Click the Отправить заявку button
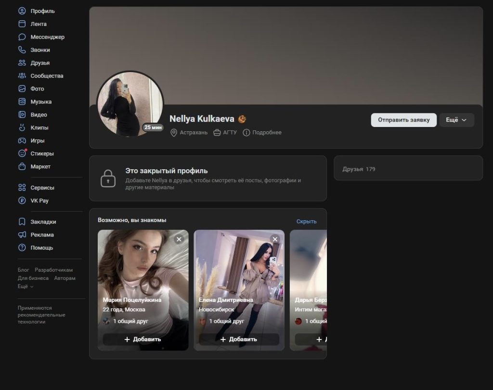 [403, 120]
